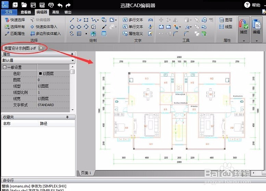Click the 线宽 property value 以图层

point(53,99)
